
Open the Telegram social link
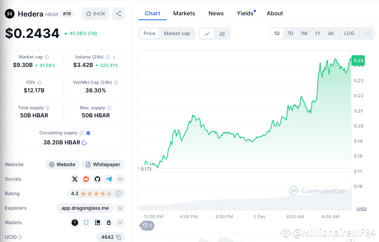pyautogui.click(x=109, y=179)
